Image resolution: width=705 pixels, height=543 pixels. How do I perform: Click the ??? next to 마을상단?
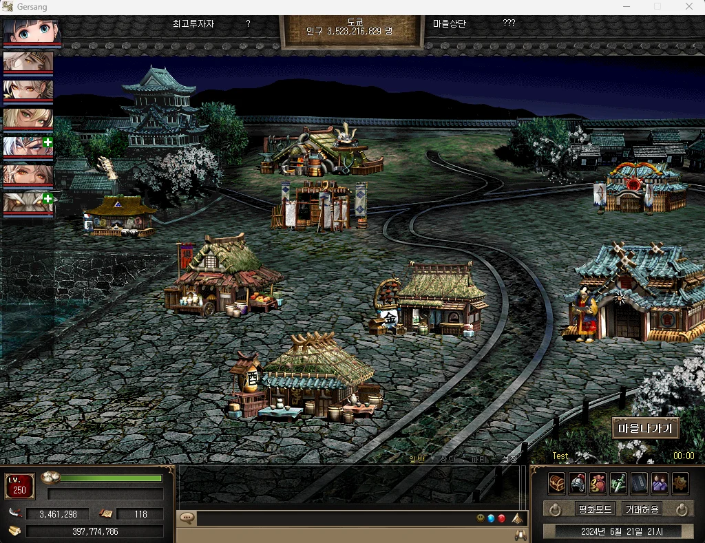509,23
